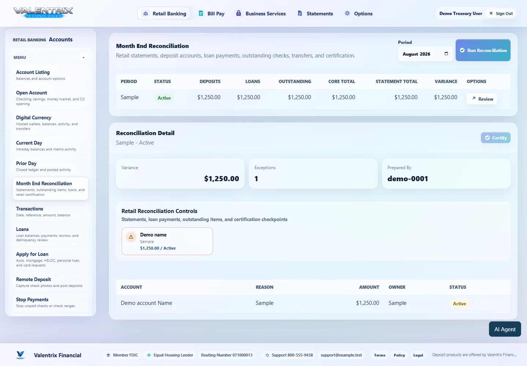Click the Valentrix Financial footer logo

20,355
